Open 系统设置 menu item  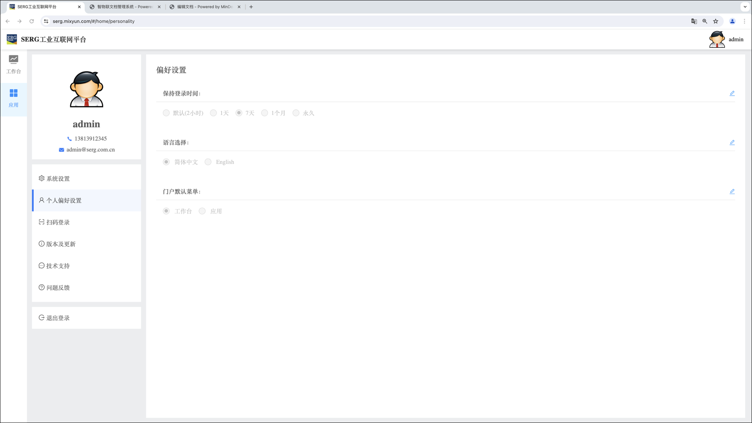[58, 179]
